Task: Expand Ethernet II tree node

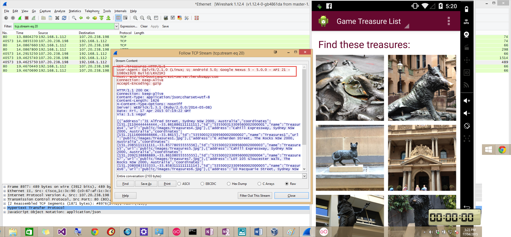Action: click(4, 191)
